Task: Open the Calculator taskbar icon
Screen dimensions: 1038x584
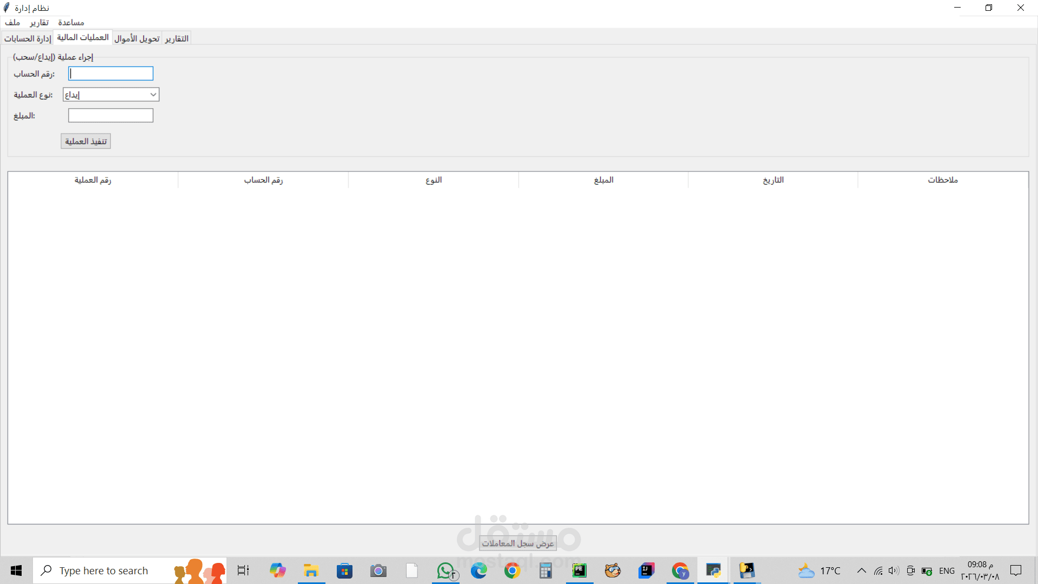Action: (545, 570)
